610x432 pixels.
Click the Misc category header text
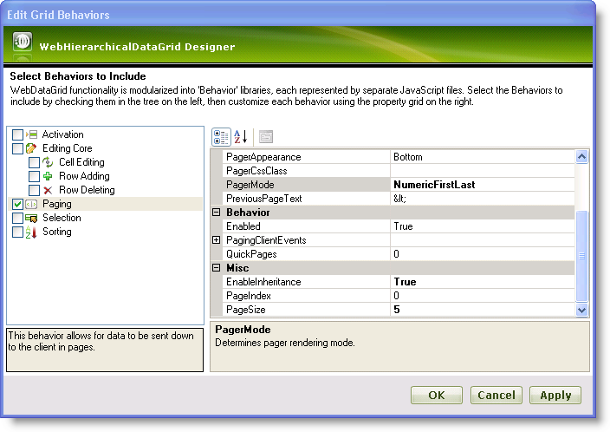tap(237, 268)
